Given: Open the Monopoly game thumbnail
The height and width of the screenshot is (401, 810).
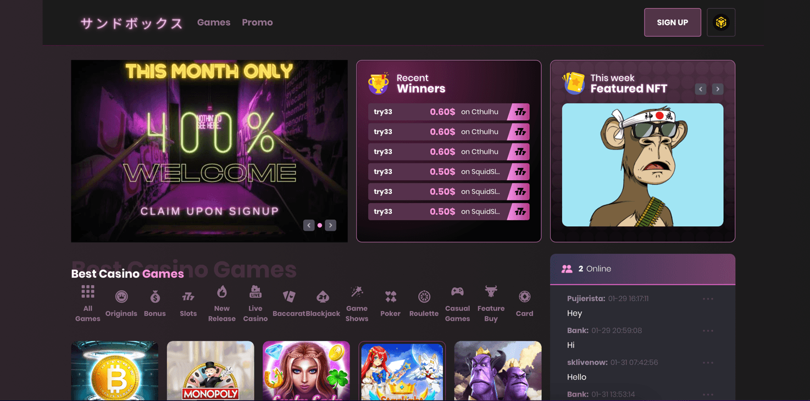Looking at the screenshot, I should [210, 371].
